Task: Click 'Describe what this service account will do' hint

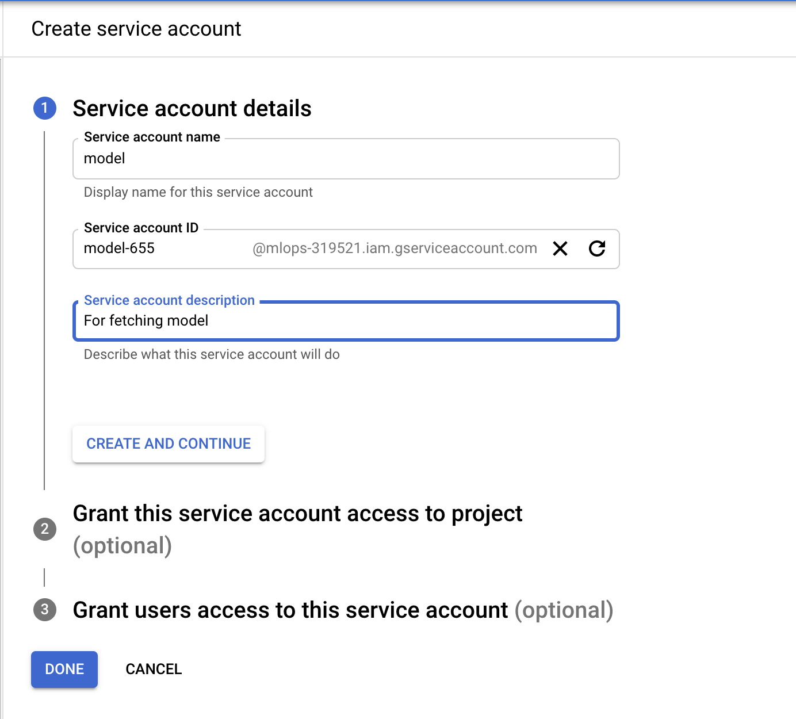Action: 212,354
